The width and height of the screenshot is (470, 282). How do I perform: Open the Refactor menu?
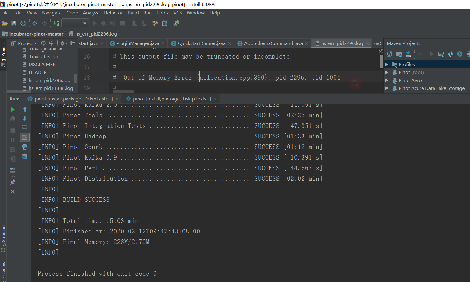114,13
